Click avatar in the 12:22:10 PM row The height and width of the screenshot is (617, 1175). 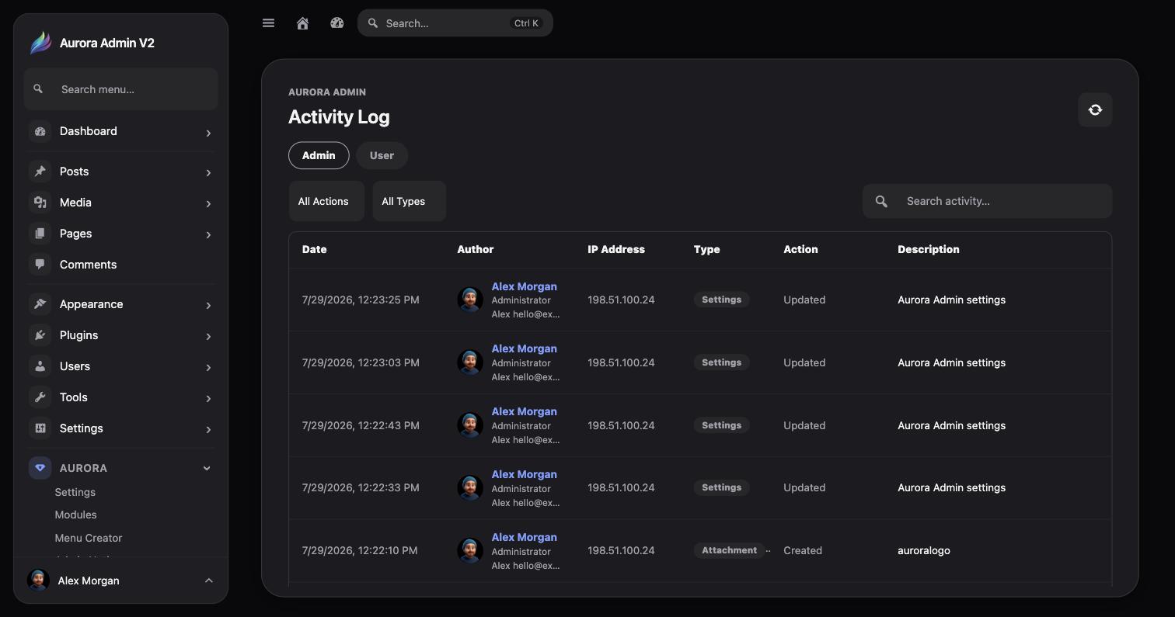coord(470,550)
